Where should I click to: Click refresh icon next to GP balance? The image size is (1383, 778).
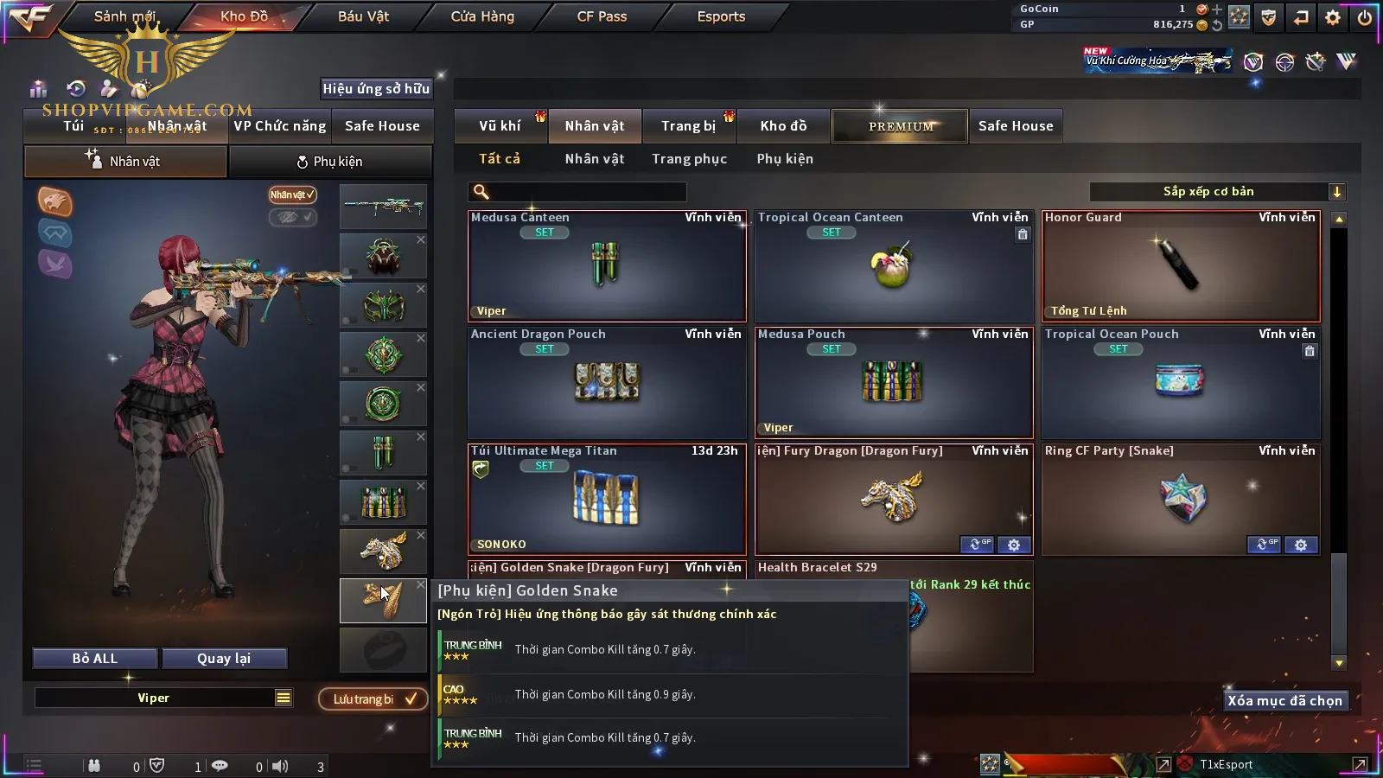[1217, 25]
